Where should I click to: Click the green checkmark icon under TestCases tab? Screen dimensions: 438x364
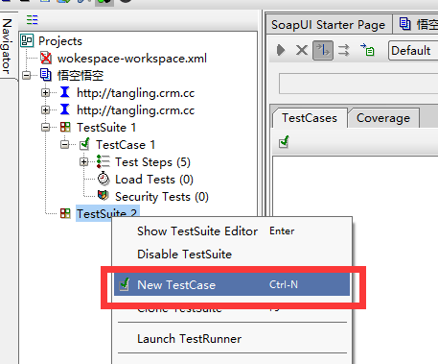click(284, 142)
